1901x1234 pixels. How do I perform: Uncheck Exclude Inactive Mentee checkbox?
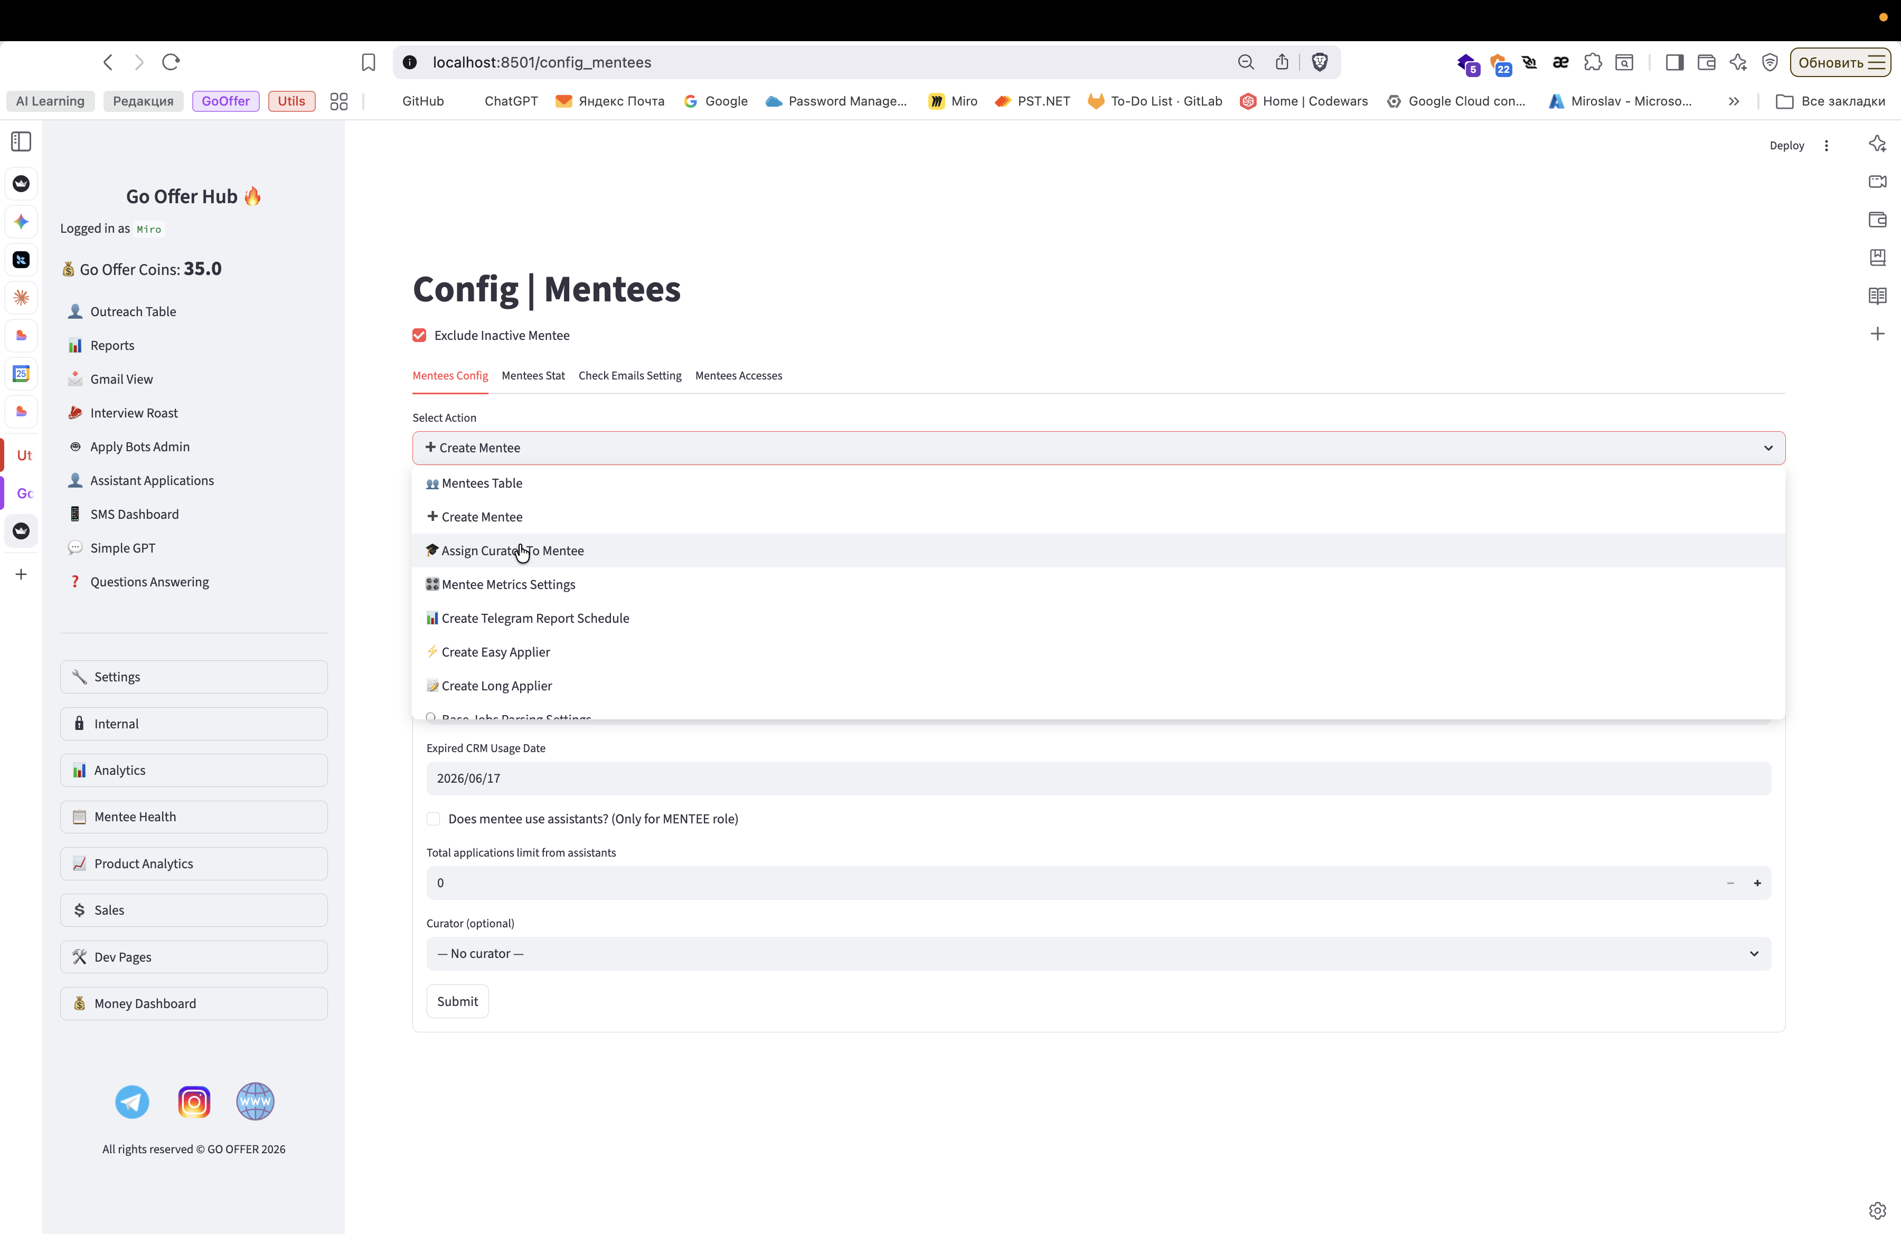419,335
